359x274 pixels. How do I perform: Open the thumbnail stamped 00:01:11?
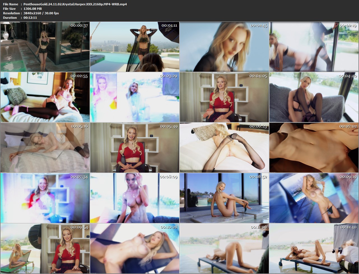coord(135,47)
